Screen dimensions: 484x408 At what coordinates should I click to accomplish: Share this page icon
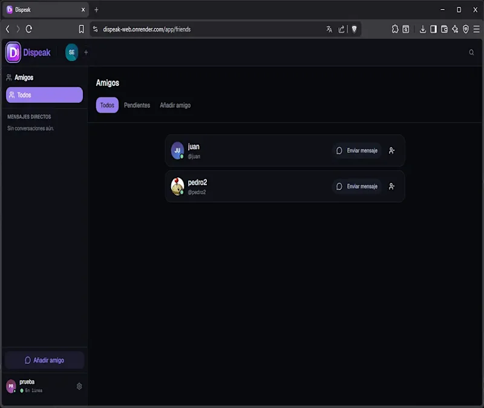(341, 29)
